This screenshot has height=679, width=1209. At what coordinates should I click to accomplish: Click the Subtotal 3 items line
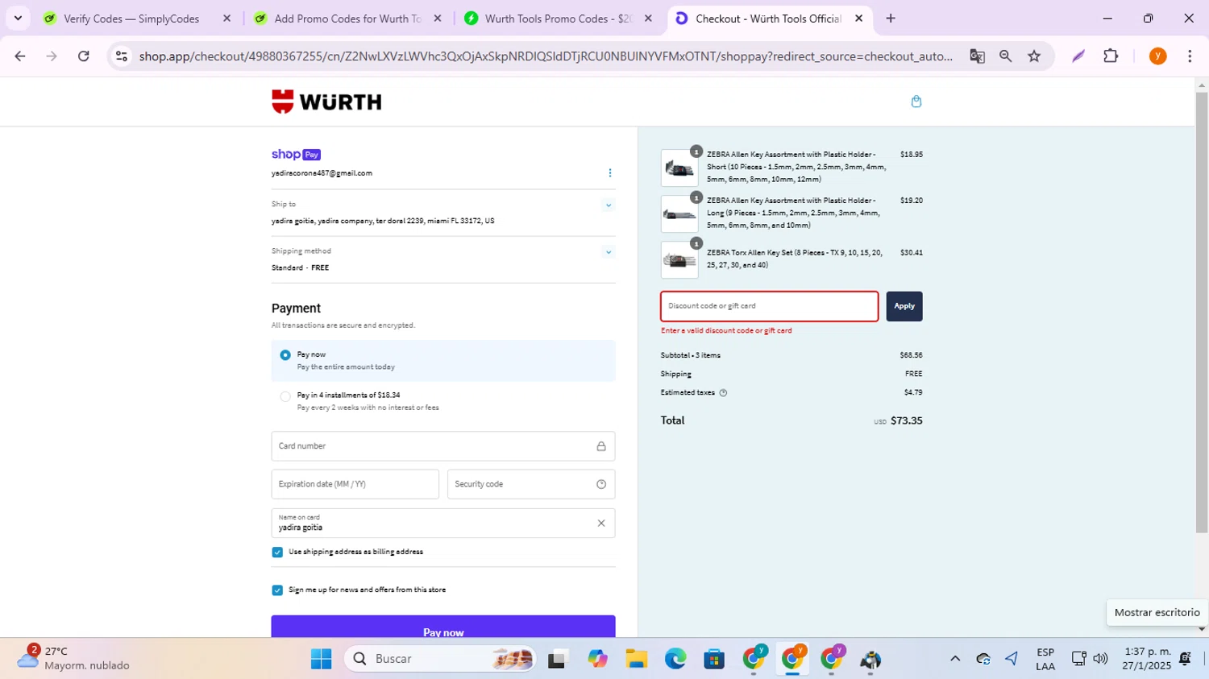(x=791, y=355)
